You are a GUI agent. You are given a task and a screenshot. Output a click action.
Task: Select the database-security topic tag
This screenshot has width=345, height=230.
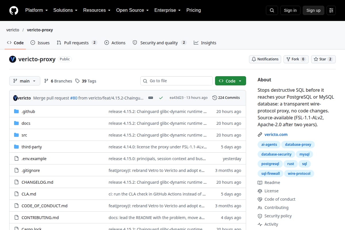point(276,154)
